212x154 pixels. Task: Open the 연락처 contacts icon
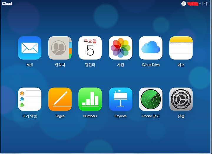[x=60, y=48]
